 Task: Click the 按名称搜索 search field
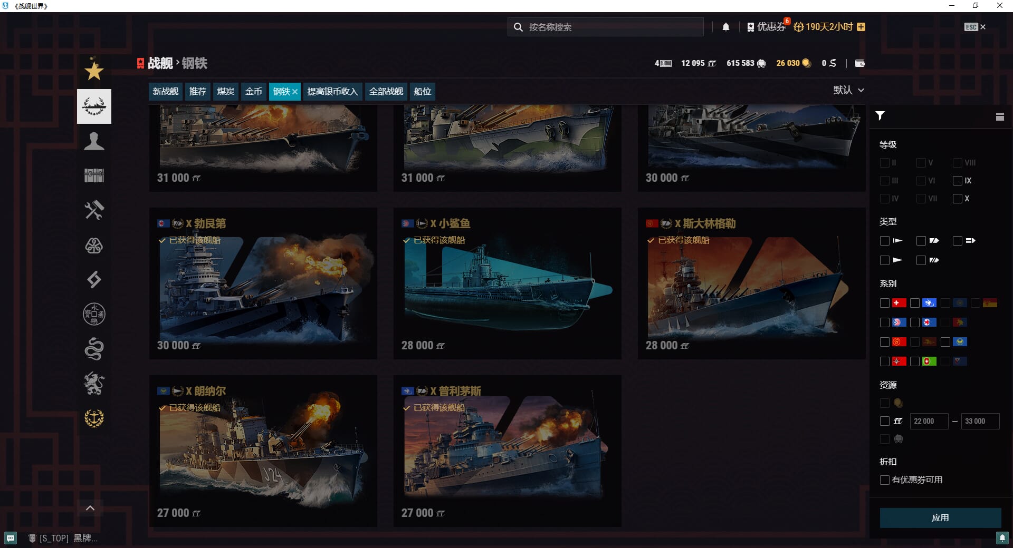tap(612, 27)
